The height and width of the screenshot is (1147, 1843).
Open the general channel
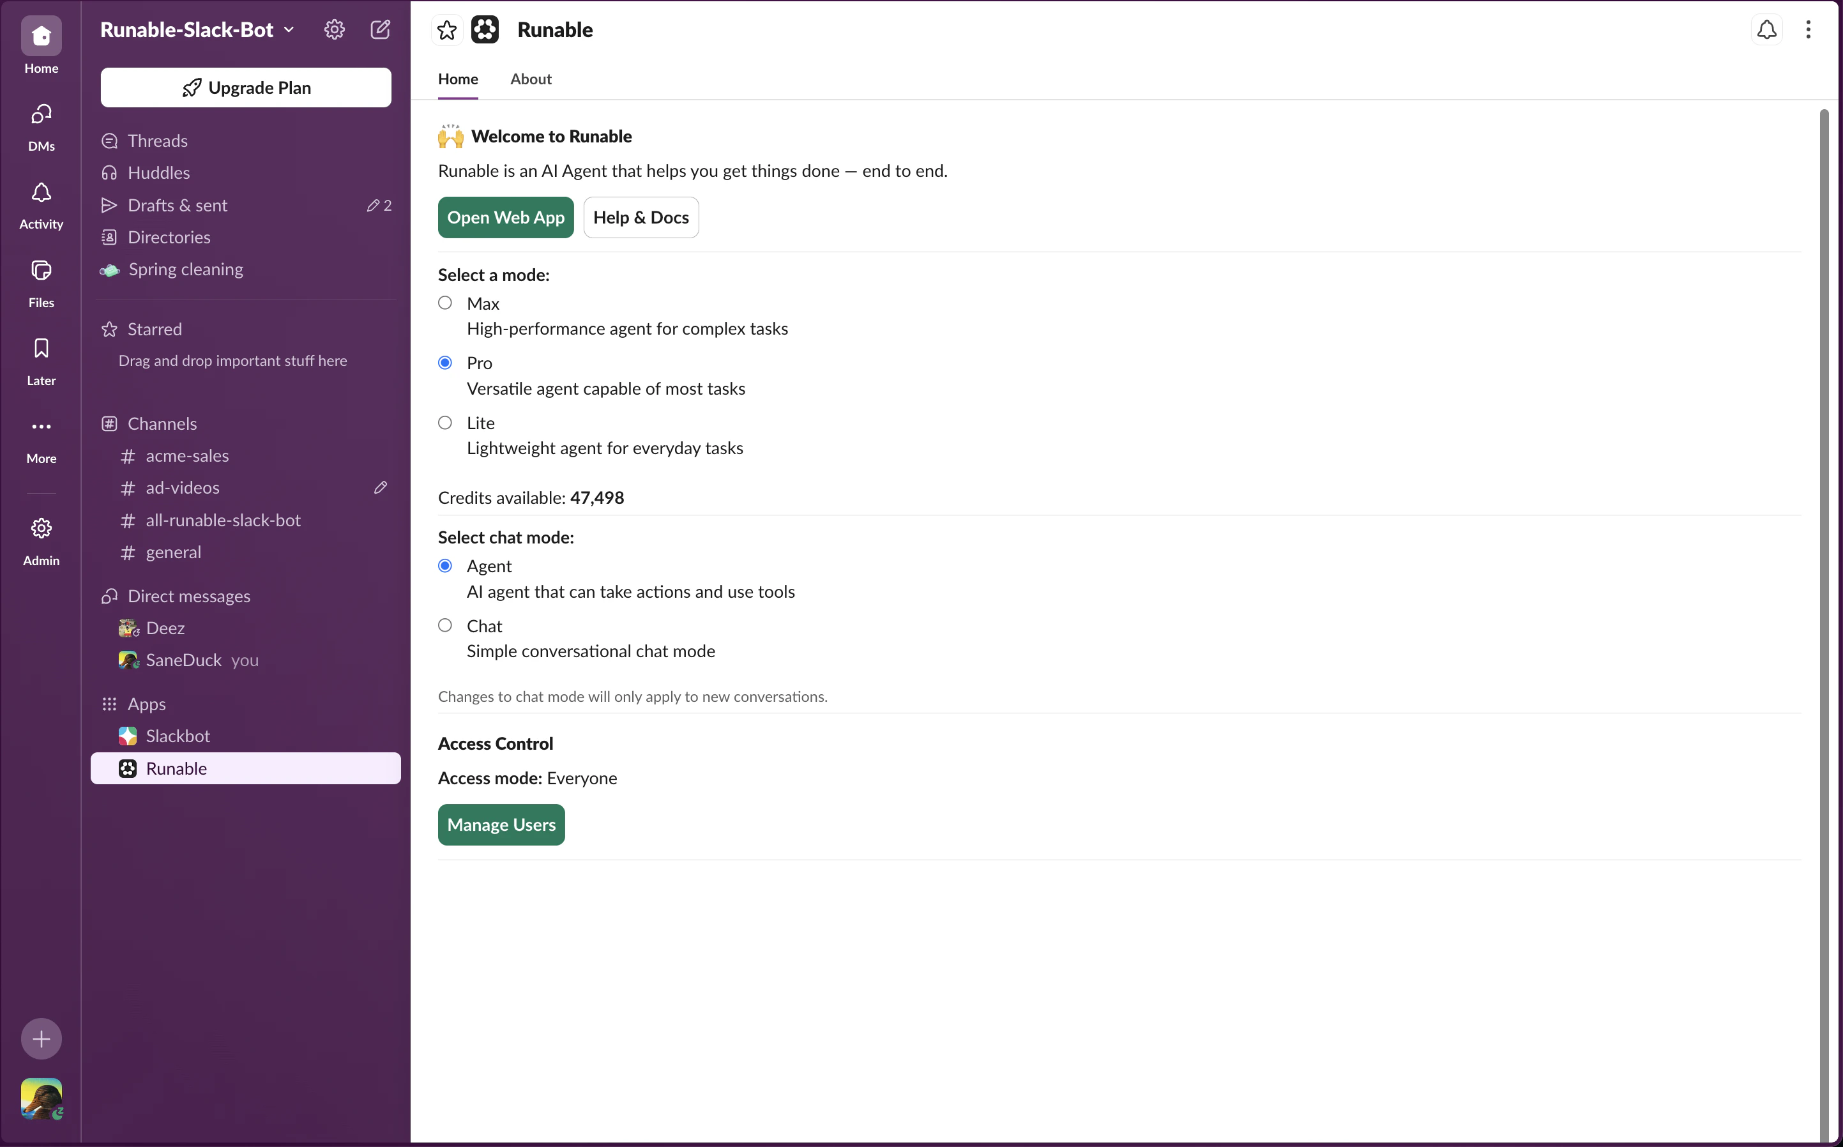point(246,552)
